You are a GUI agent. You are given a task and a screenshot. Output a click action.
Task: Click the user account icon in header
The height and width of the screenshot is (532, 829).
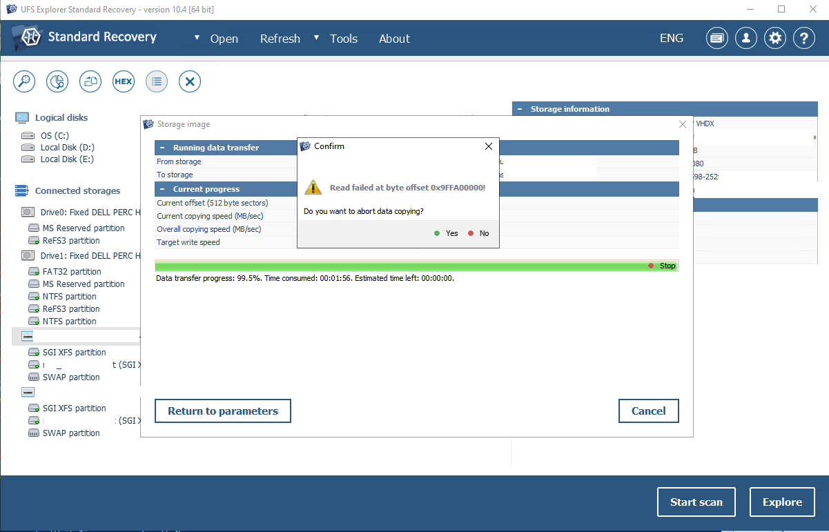click(x=746, y=39)
